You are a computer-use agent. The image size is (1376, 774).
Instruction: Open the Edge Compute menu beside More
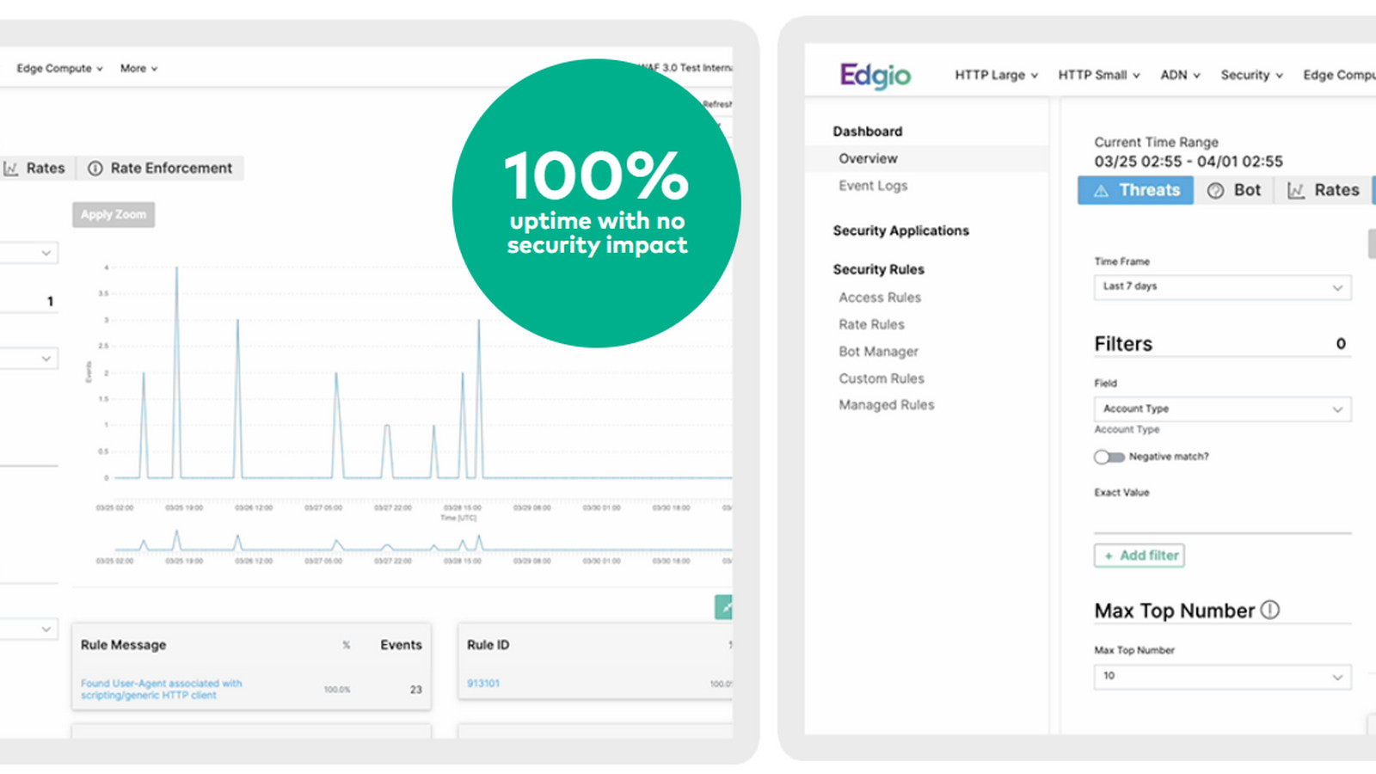[x=59, y=68]
